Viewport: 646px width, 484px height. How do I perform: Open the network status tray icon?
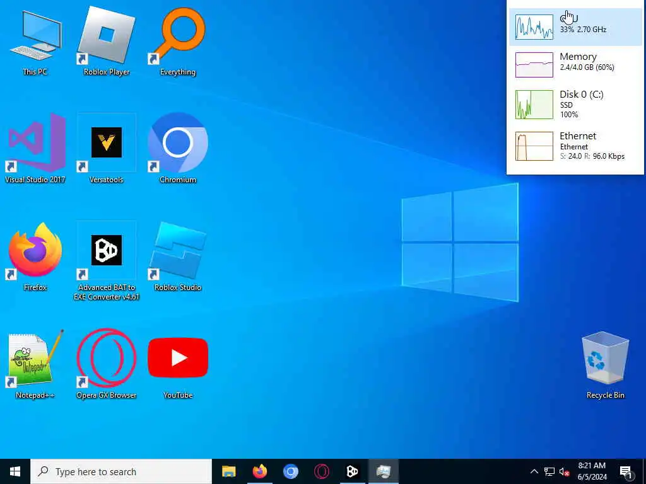[x=549, y=471]
